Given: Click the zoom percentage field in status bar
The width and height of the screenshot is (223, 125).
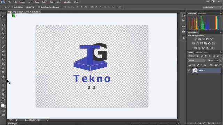Looking at the screenshot, I should 11,120.
